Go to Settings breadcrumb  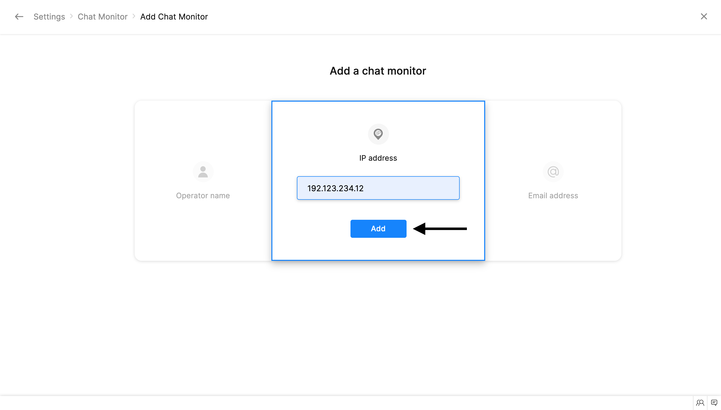(49, 17)
